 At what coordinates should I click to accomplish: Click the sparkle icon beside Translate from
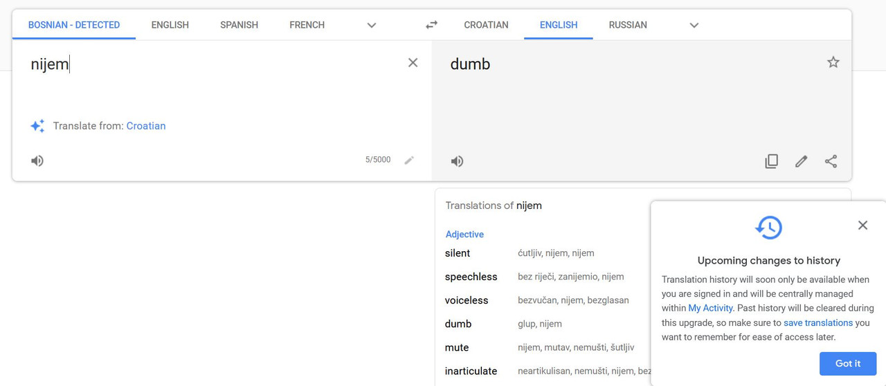tap(37, 126)
